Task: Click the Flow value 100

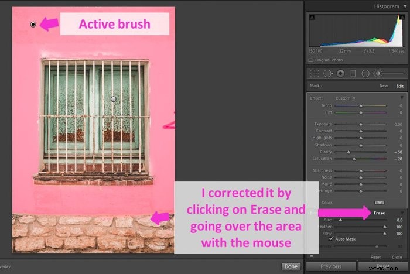Action: pyautogui.click(x=399, y=234)
